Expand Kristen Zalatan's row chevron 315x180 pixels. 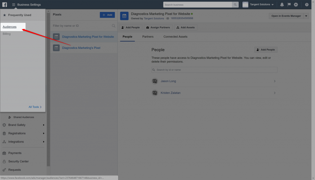[x=275, y=93]
